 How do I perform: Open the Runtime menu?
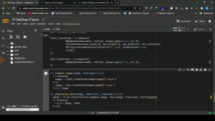tap(42, 24)
